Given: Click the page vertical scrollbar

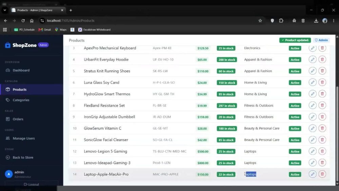Looking at the screenshot, I should click(337, 133).
